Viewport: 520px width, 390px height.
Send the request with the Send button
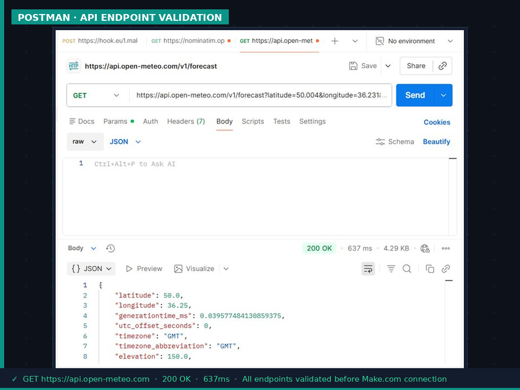point(415,95)
